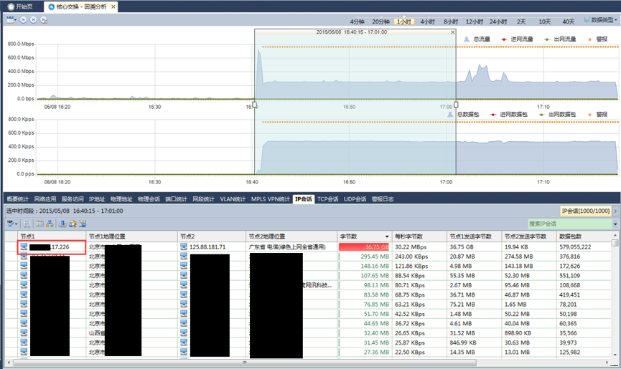This screenshot has width=621, height=369.
Task: Click the step backward time button
Action: click(x=24, y=20)
